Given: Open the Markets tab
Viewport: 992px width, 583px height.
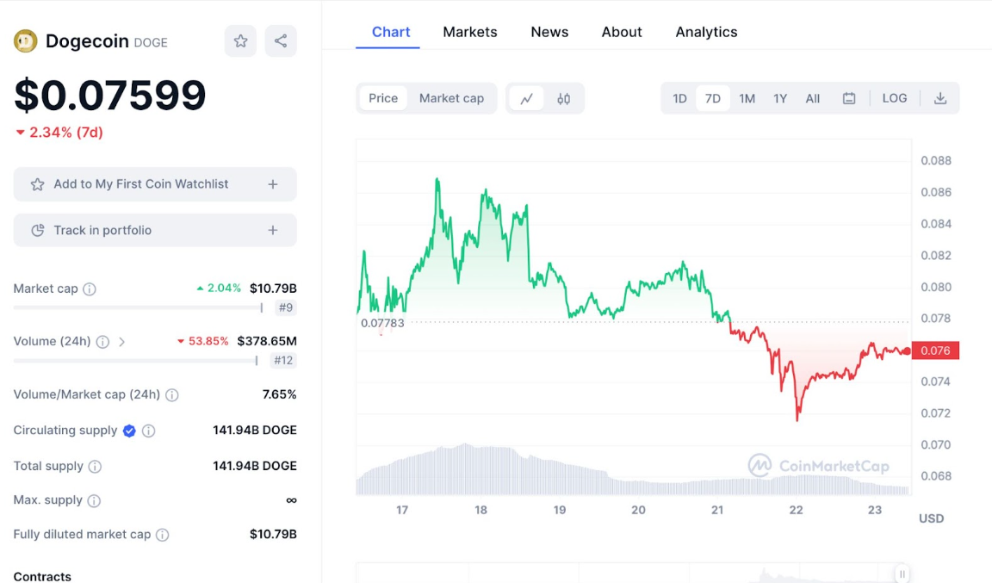Looking at the screenshot, I should coord(470,32).
